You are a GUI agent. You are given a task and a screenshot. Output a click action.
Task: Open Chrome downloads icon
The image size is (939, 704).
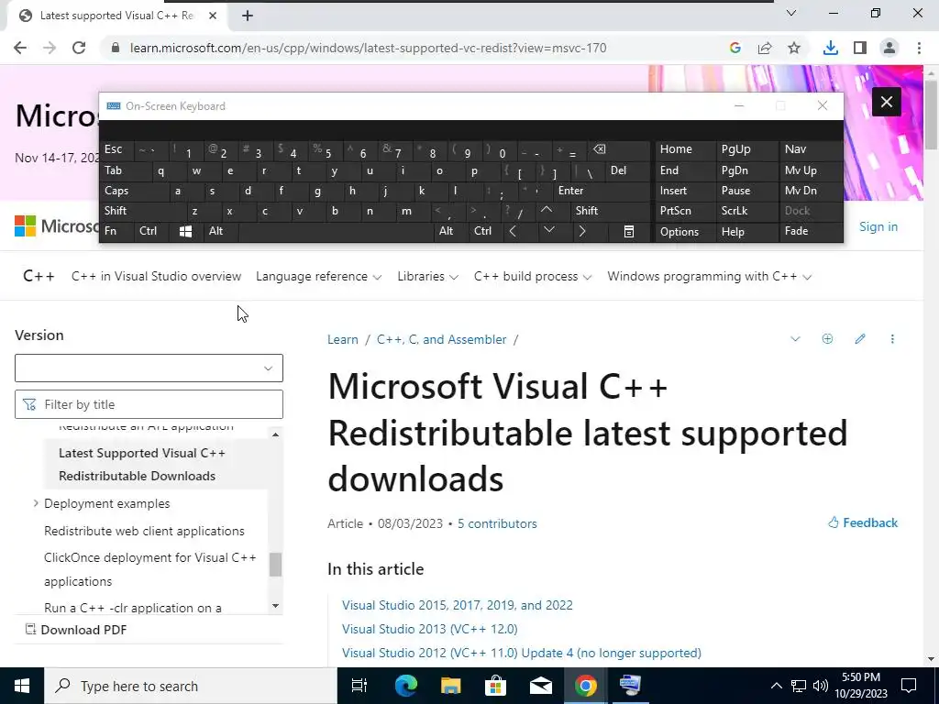point(830,48)
